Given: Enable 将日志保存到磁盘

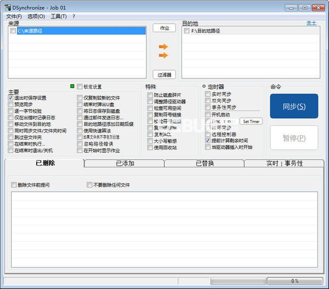Looking at the screenshot, I should point(80,111).
